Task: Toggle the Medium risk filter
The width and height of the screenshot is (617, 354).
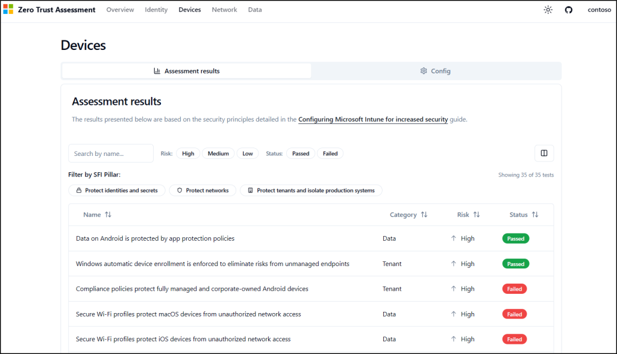Action: pos(218,154)
